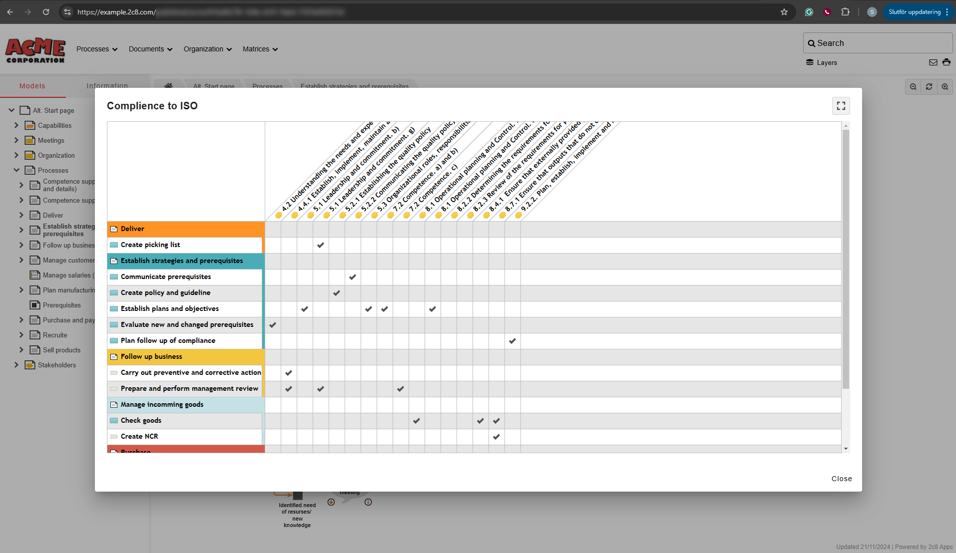This screenshot has height=553, width=956.
Task: Zoom out using the magnifier minus icon
Action: coord(913,86)
